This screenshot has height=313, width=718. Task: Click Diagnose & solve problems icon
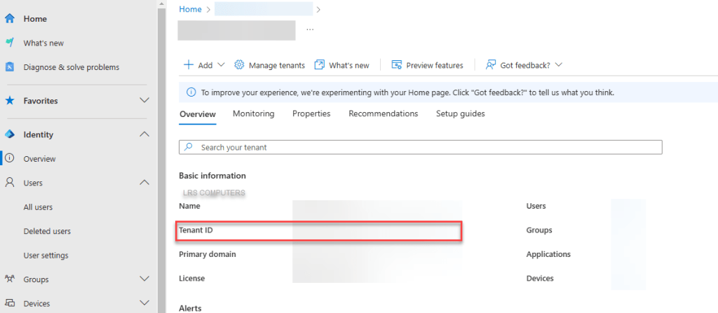tap(10, 67)
